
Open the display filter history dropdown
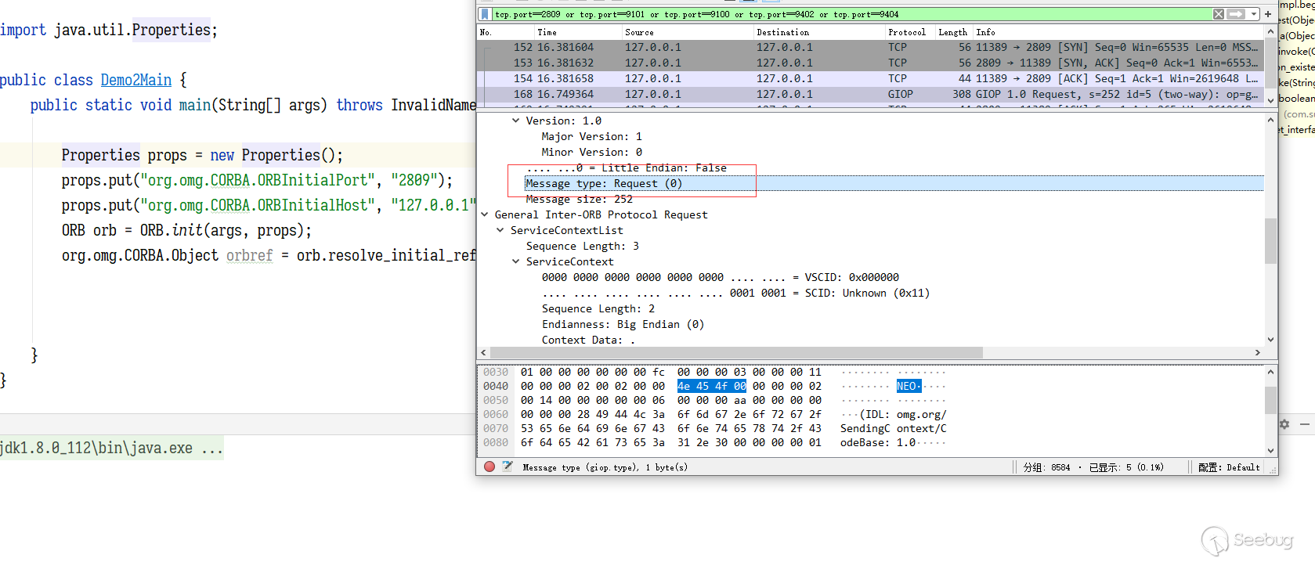tap(1253, 14)
